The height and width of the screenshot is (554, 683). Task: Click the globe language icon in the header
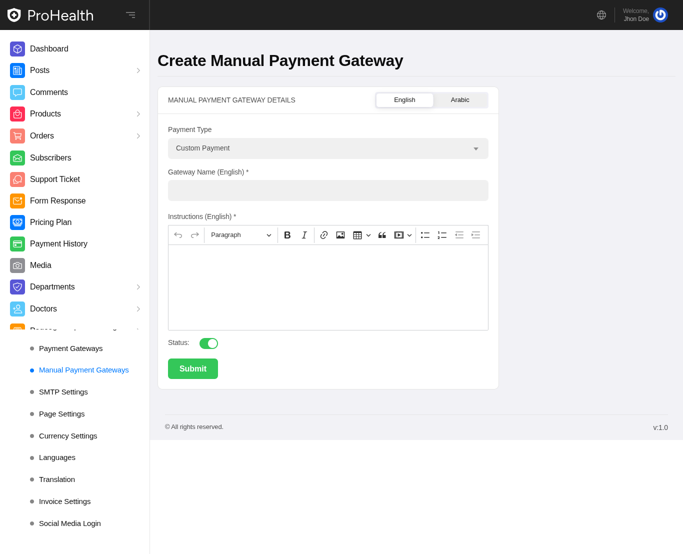601,15
